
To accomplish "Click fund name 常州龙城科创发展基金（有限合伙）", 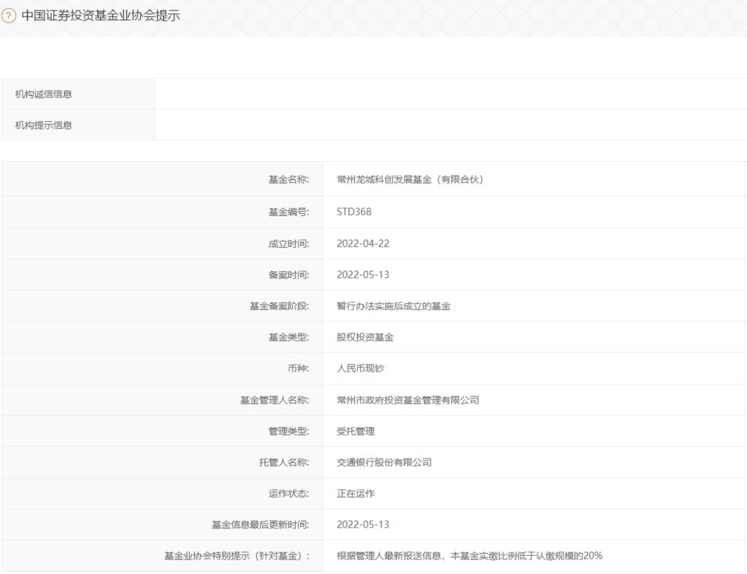I will click(409, 180).
